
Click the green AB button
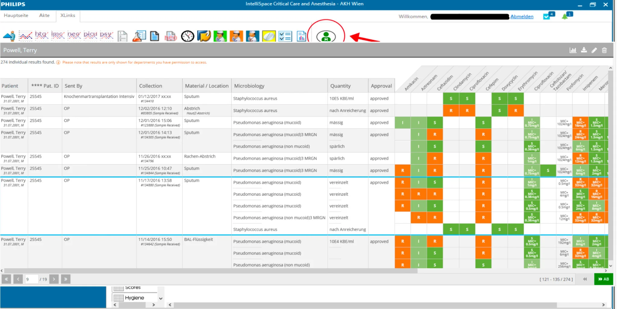click(603, 279)
